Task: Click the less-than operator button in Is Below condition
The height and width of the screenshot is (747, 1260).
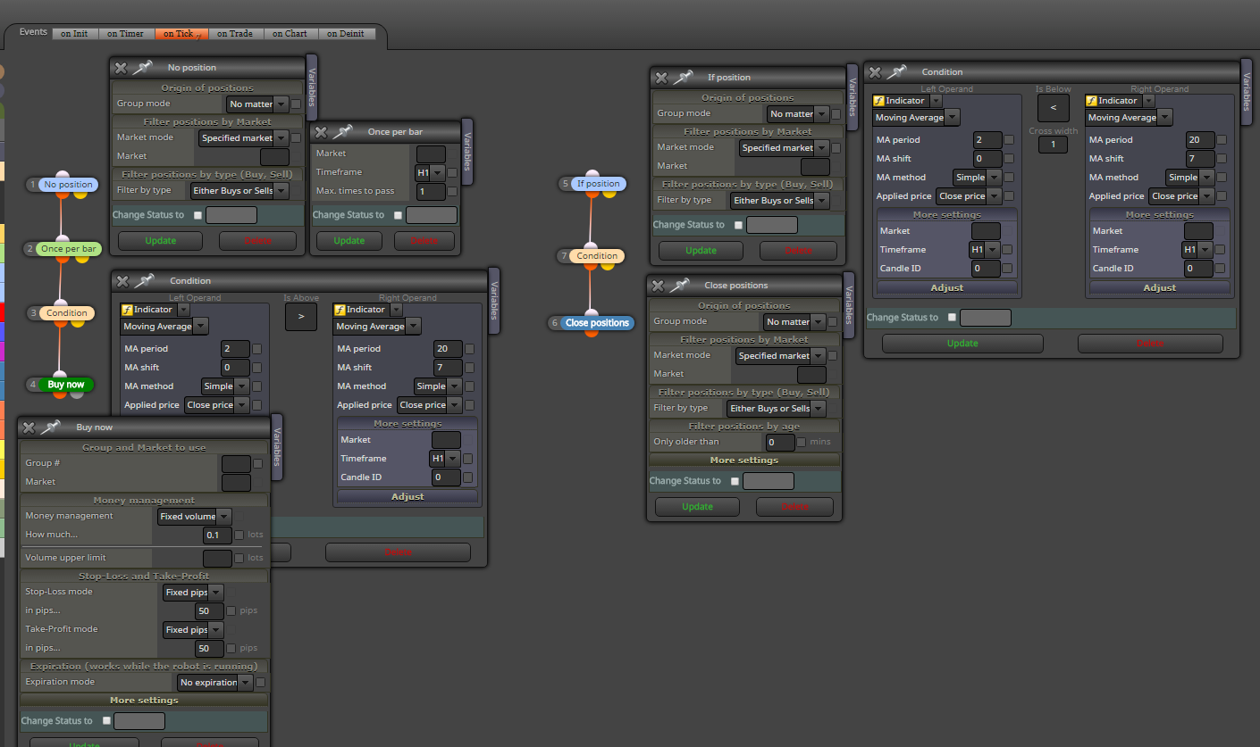Action: pos(1053,109)
